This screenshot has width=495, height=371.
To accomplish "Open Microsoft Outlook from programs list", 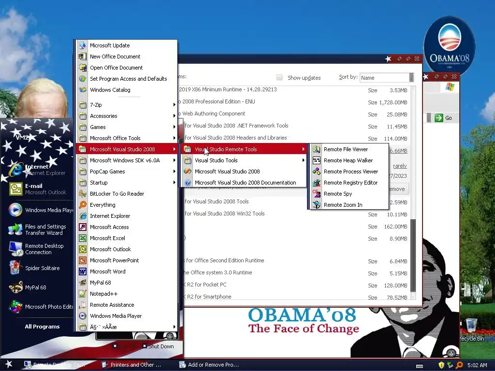I will click(127, 249).
